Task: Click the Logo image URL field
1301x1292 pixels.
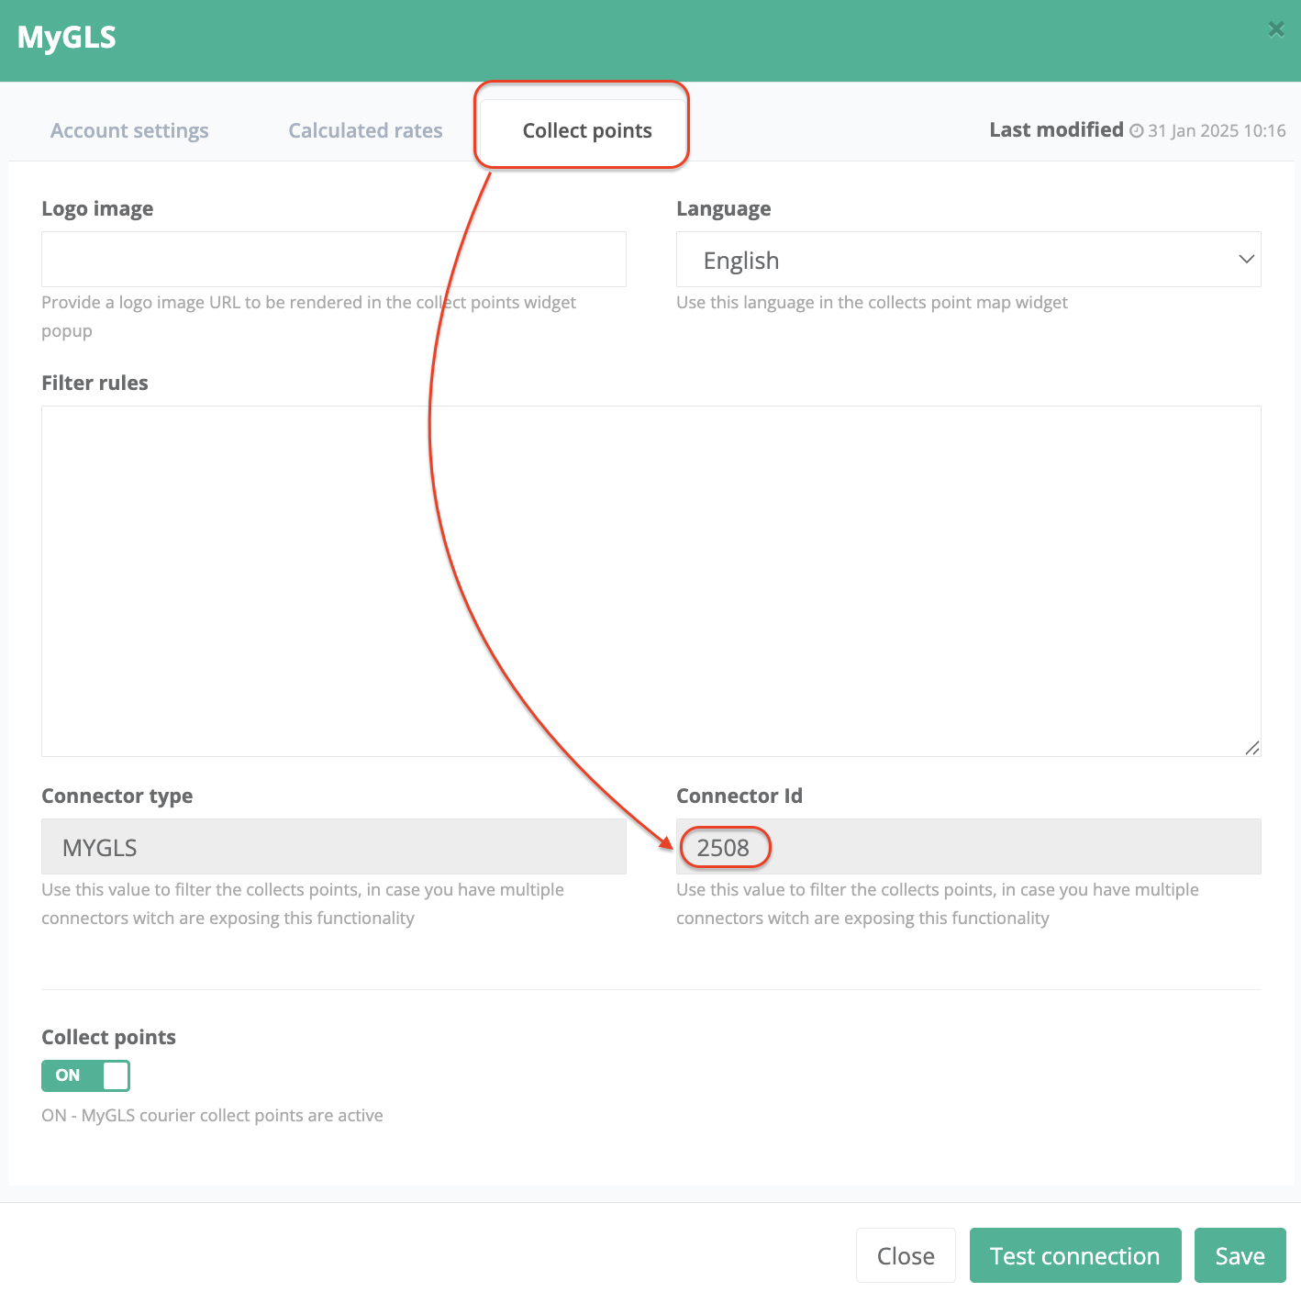Action: (x=334, y=259)
